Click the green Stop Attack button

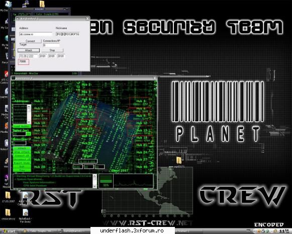click(22, 152)
